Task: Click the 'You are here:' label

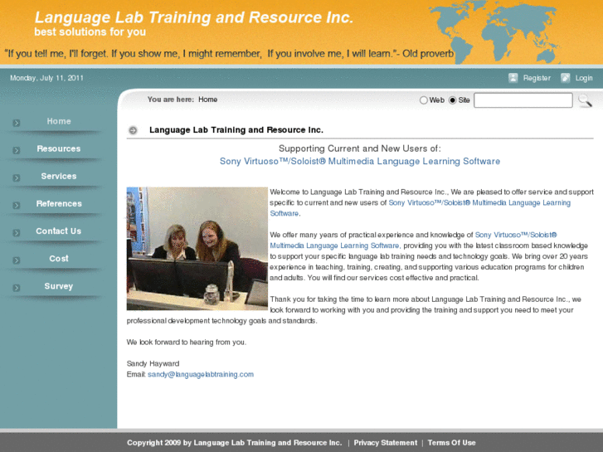Action: click(171, 100)
